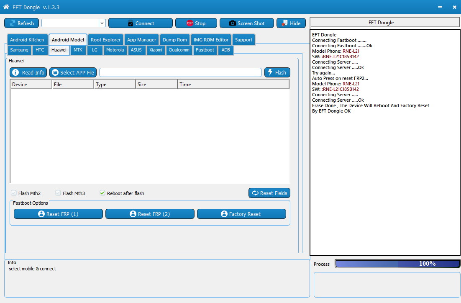
Task: Click the Reset FRP (2) button
Action: [x=150, y=214]
